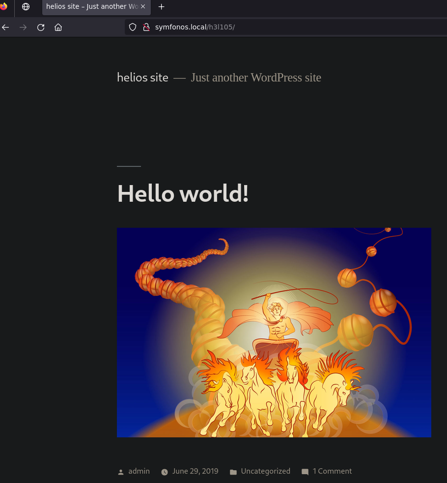Open the June 29, 2019 date link
The image size is (447, 483).
[x=195, y=471]
